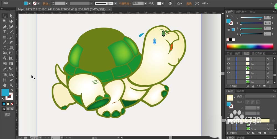Switch to the 色板 tab
The image size is (277, 139).
point(230,53)
